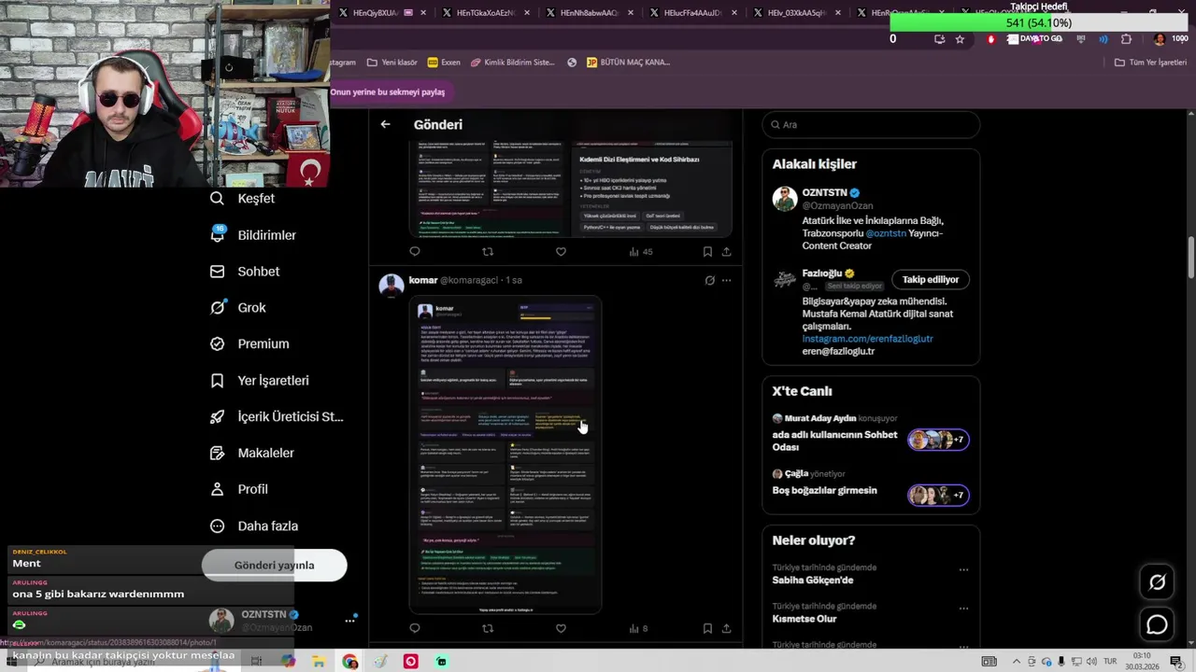Open Chrome from the taskbar
The height and width of the screenshot is (672, 1196).
tap(349, 662)
